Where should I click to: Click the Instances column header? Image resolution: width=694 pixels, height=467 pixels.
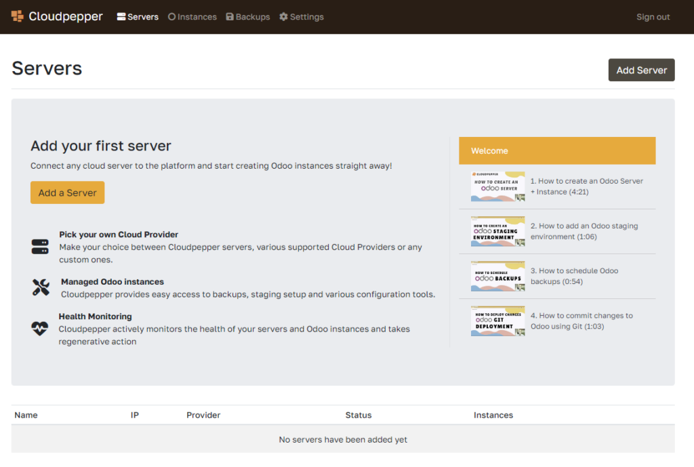(493, 415)
